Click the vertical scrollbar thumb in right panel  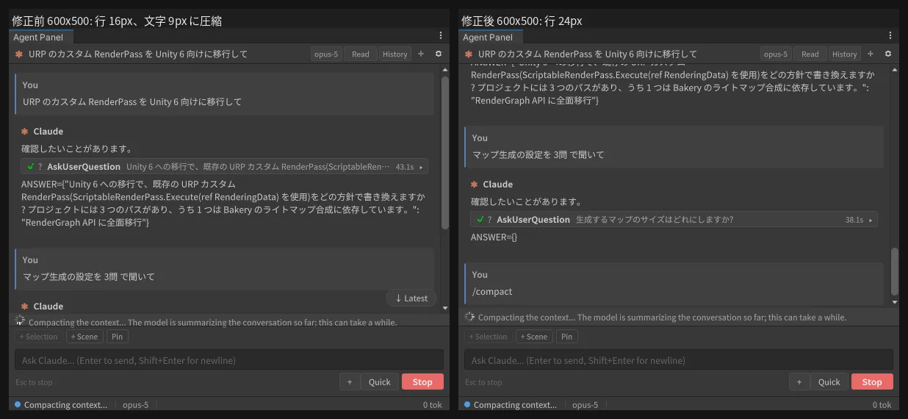[x=894, y=271]
